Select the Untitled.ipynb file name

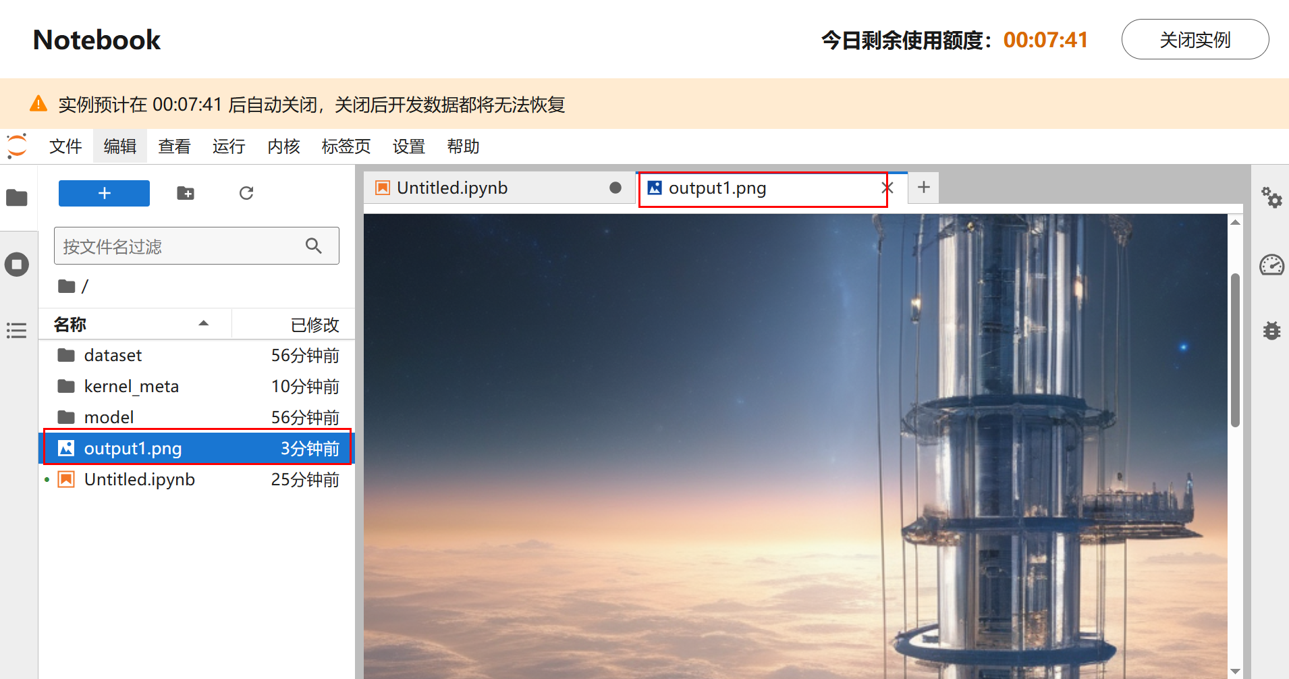pyautogui.click(x=140, y=479)
